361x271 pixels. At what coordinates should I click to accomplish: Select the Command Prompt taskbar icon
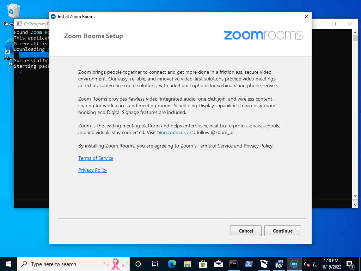[x=233, y=264]
